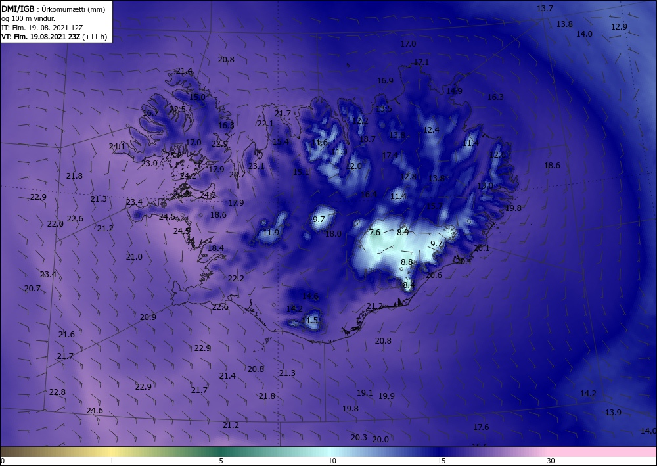Screen dimensions: 657x466
Task: Click the 24.6 value in the southwest ocean
Action: pos(95,411)
